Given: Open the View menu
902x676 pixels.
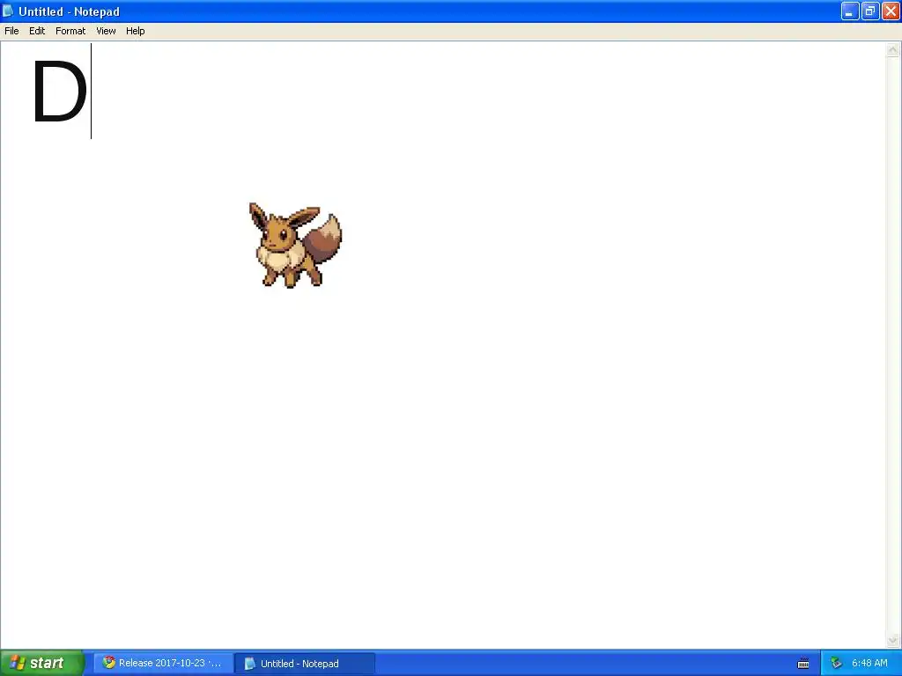Looking at the screenshot, I should pyautogui.click(x=106, y=31).
